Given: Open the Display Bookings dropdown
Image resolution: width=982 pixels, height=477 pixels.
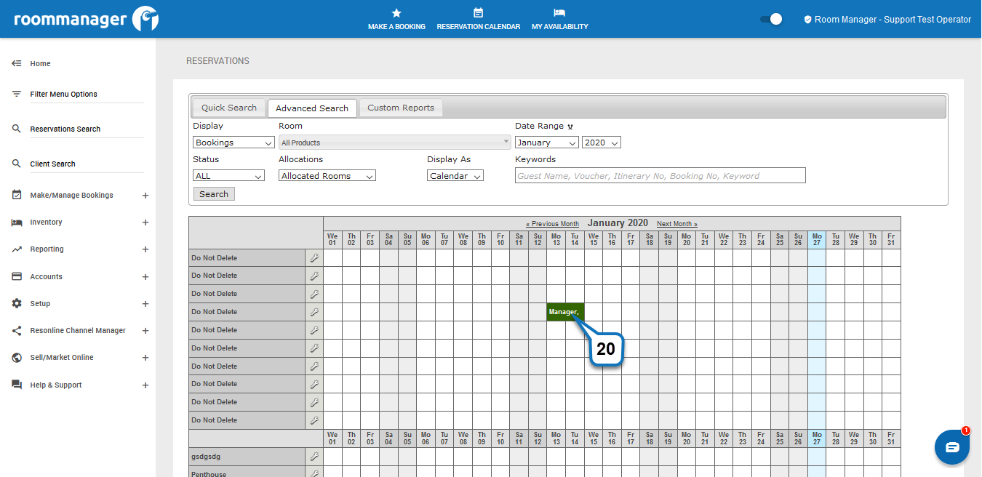Looking at the screenshot, I should tap(233, 143).
